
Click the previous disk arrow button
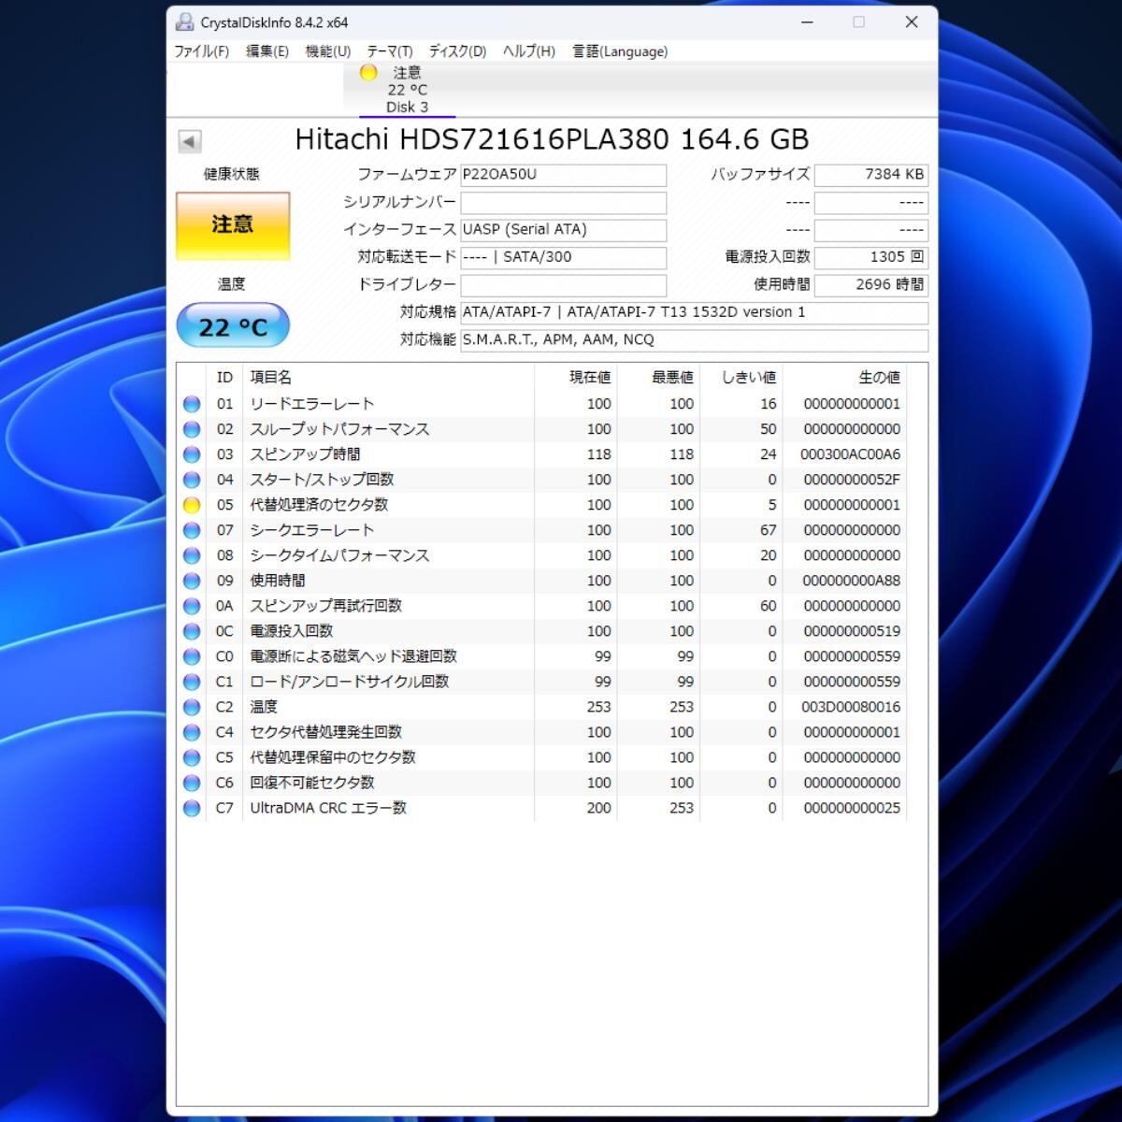[189, 141]
